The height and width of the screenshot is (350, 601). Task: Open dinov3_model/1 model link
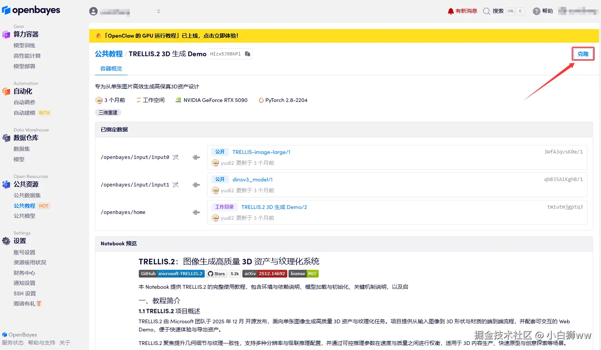pos(252,179)
